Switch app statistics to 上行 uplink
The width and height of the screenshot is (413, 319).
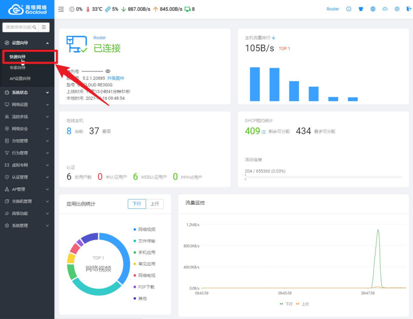click(155, 204)
